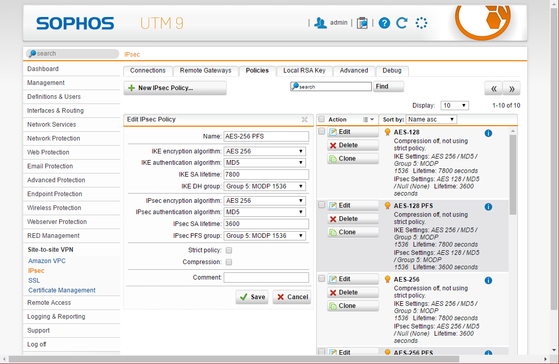Change the Display count dropdown
The image size is (559, 364).
[x=455, y=106]
